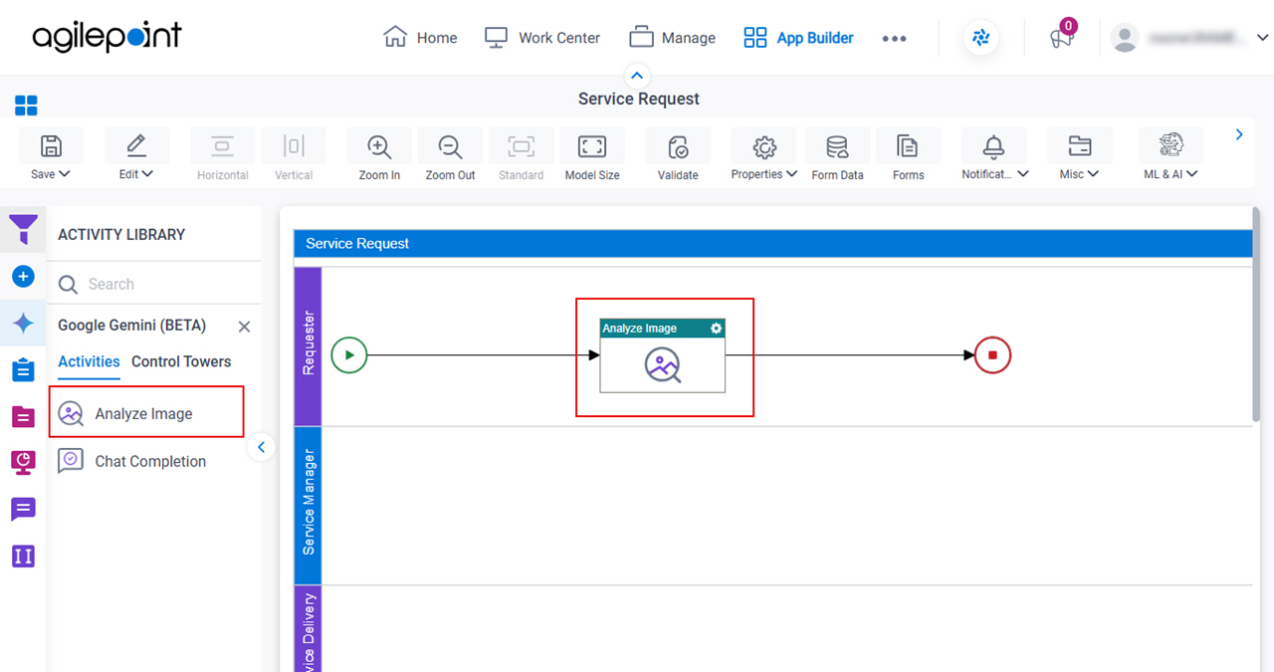
Task: Click the blue plus sidebar icon
Action: coord(23,276)
